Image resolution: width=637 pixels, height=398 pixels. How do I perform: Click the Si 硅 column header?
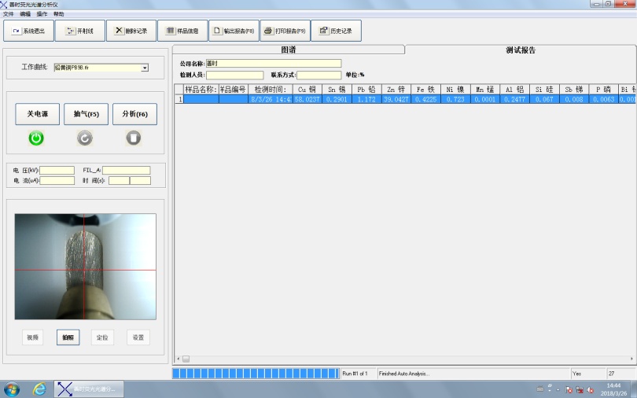(544, 90)
